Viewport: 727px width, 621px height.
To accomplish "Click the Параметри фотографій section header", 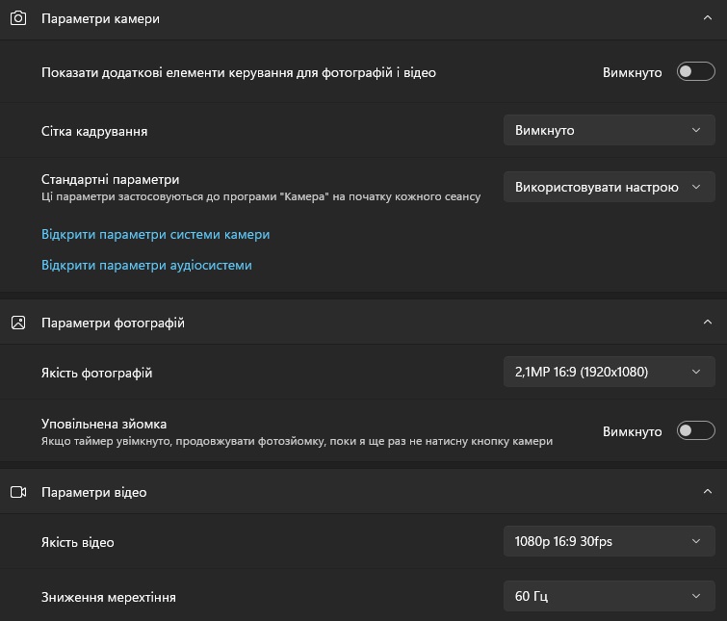I will pos(364,323).
